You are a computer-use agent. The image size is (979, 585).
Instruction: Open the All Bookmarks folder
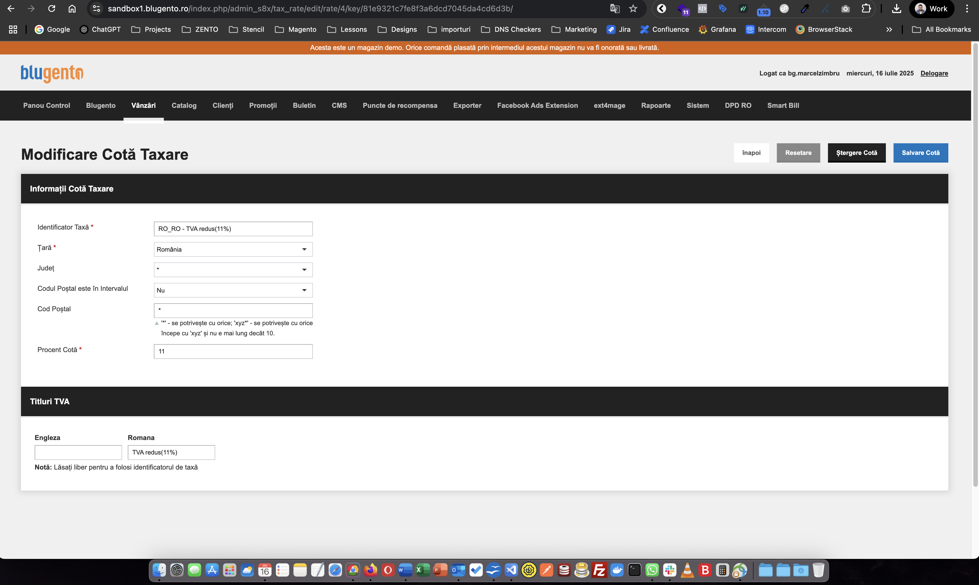point(942,30)
